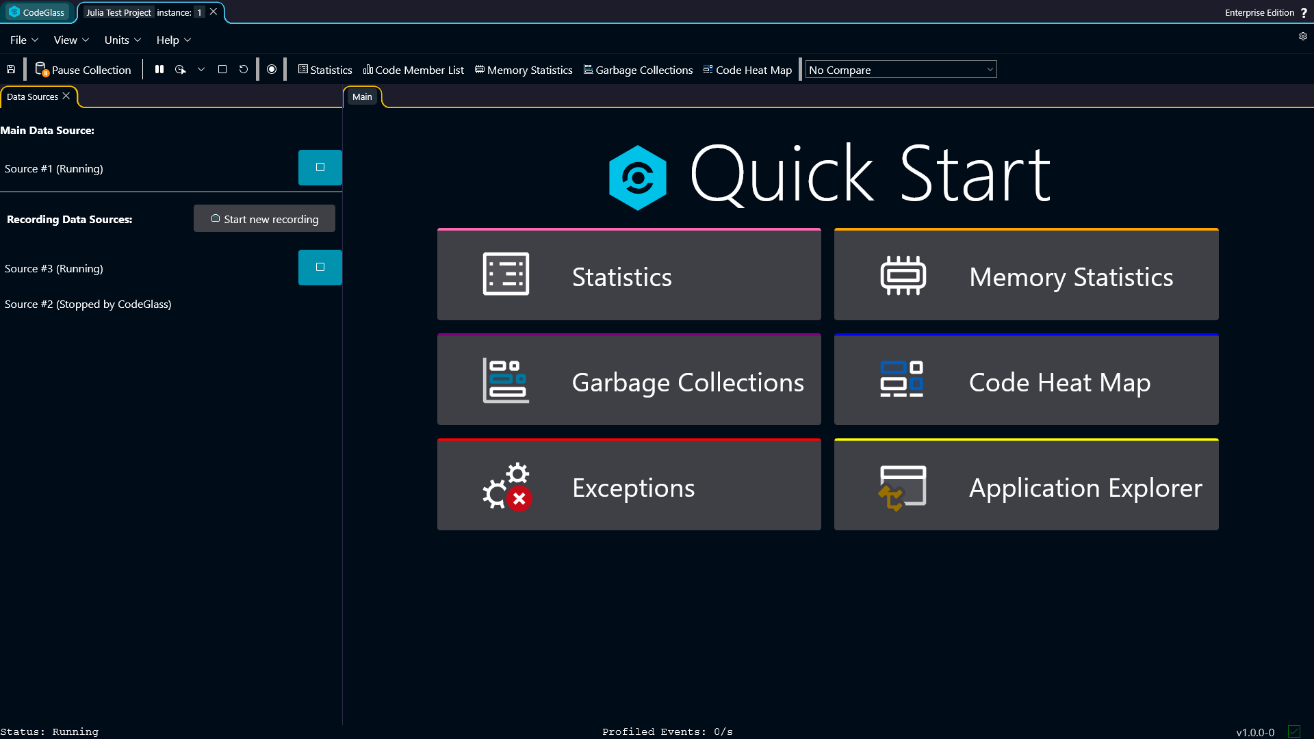Toggle the record radio button in toolbar
Viewport: 1314px width, 739px height.
(x=272, y=69)
